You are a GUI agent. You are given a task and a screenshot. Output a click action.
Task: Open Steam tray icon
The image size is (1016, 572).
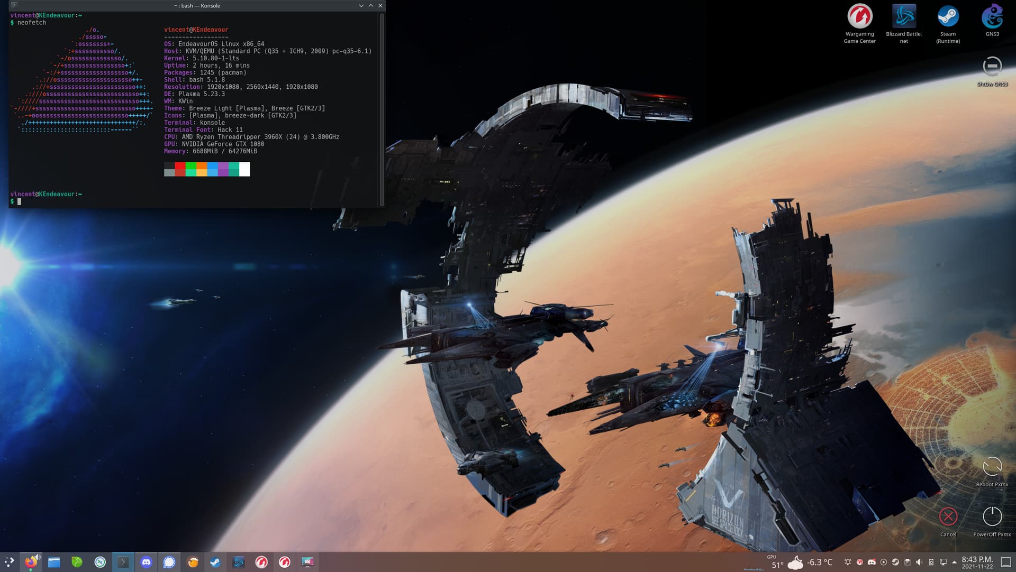pyautogui.click(x=895, y=562)
